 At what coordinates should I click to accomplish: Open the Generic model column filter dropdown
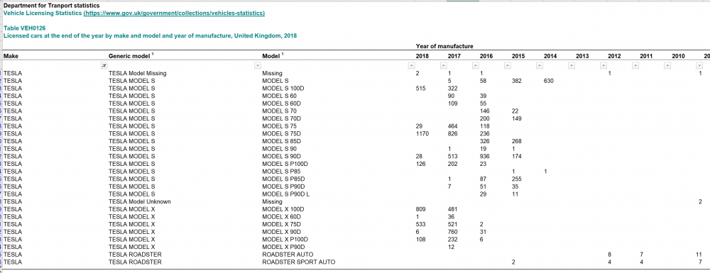258,65
